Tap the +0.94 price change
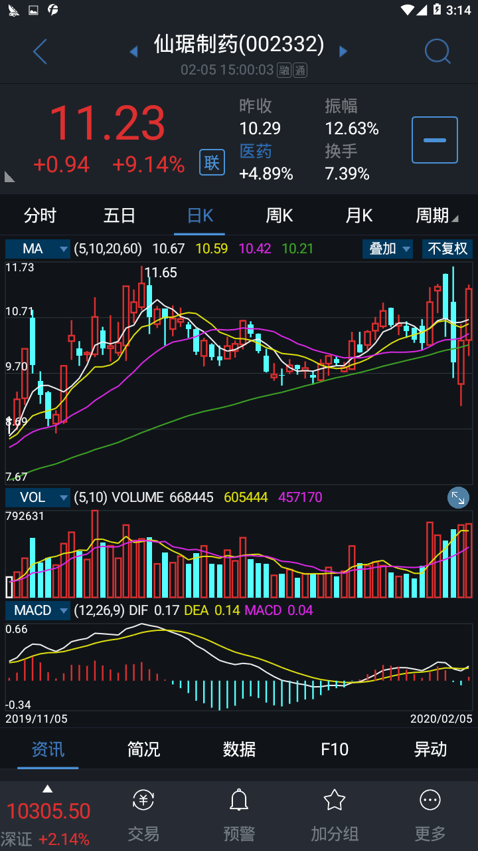Screen dimensions: 478x851 point(61,164)
